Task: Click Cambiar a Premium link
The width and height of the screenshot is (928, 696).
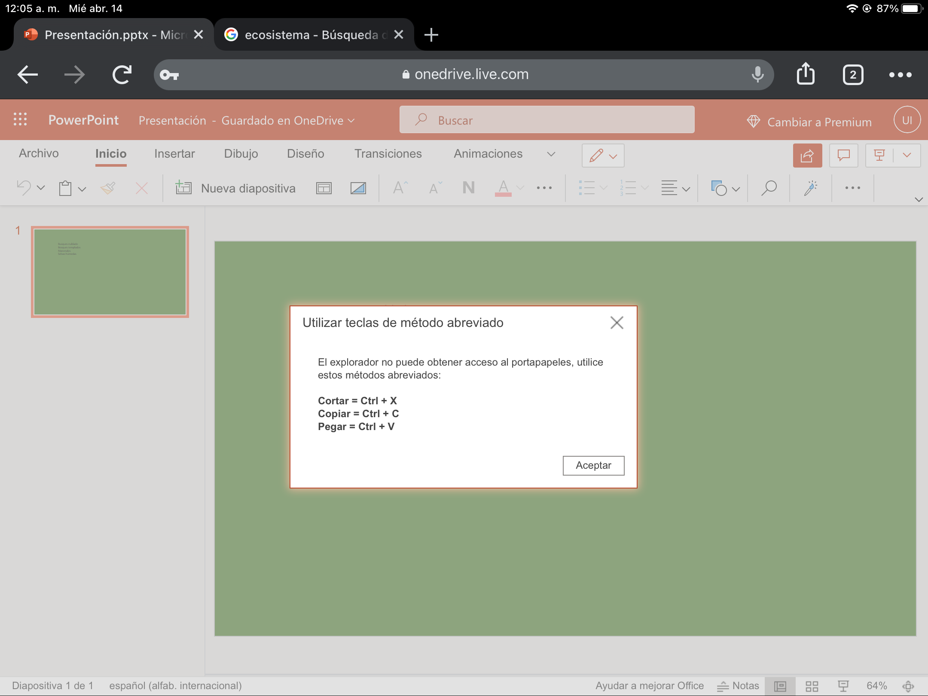Action: pos(819,122)
